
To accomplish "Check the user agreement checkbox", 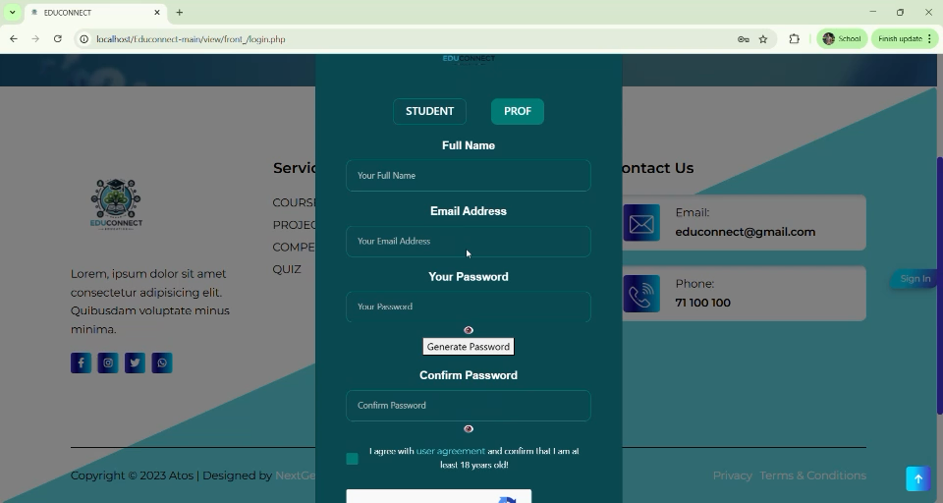I will pyautogui.click(x=352, y=459).
